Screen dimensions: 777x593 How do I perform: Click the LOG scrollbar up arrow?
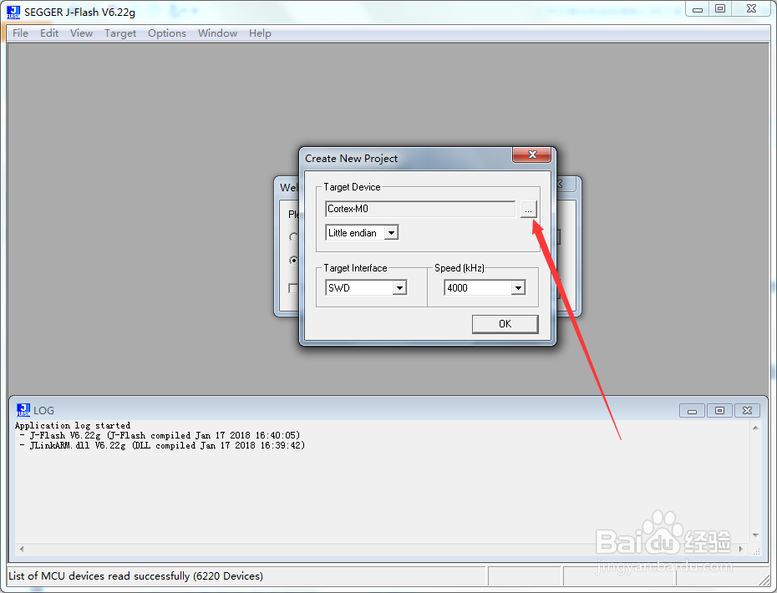point(755,428)
